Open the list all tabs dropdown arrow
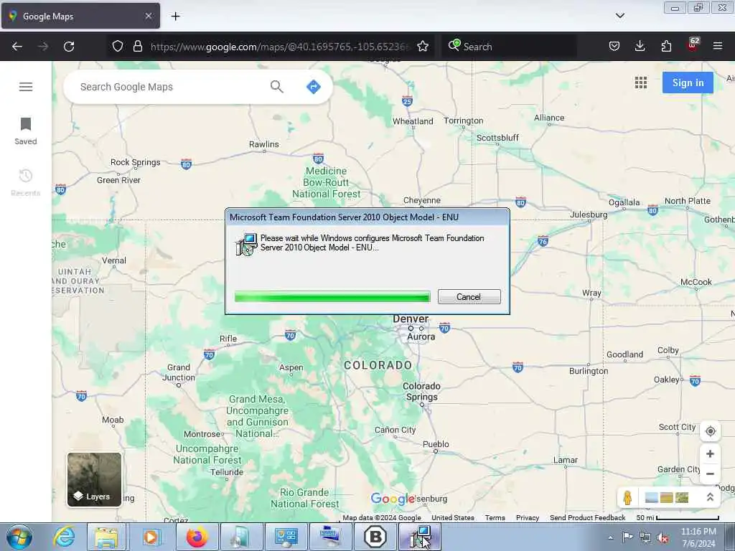735x551 pixels. pyautogui.click(x=619, y=16)
